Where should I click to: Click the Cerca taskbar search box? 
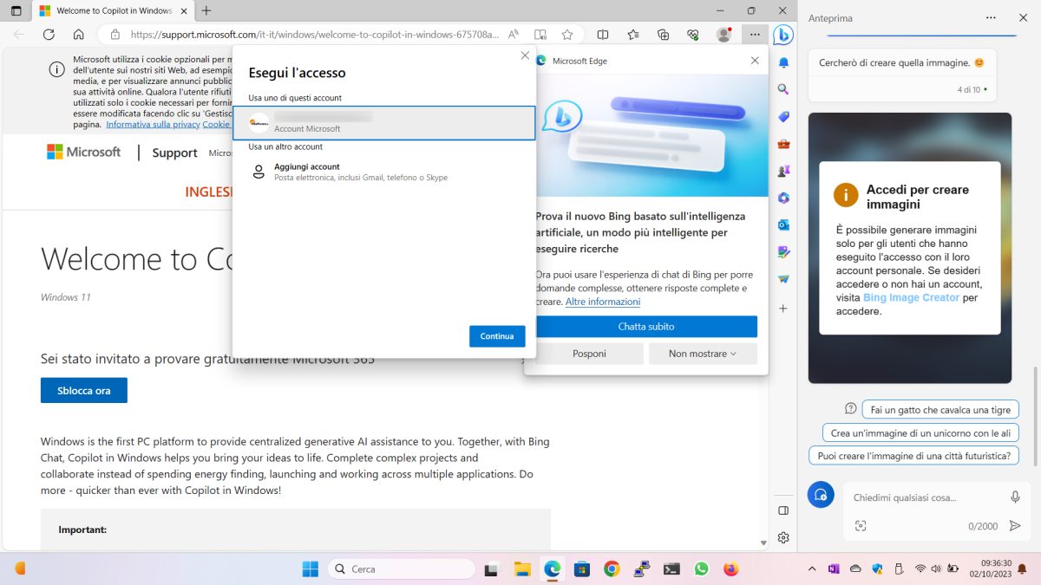pos(402,569)
